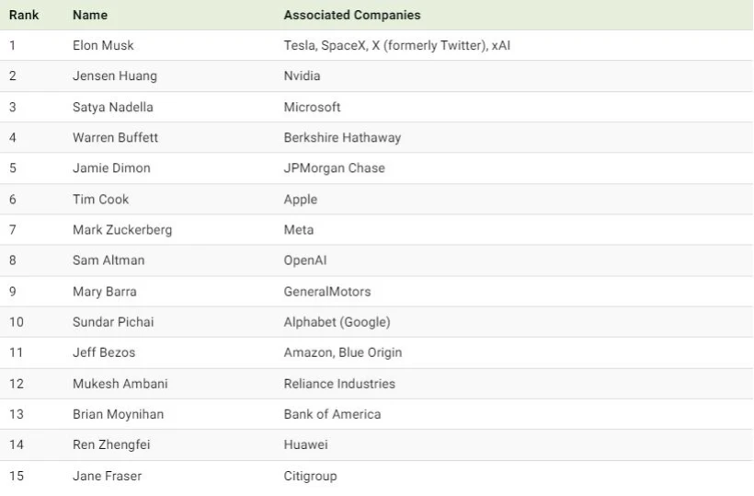Select the Sundar Pichai name cell
Viewport: 754px width, 496px height.
tap(113, 322)
